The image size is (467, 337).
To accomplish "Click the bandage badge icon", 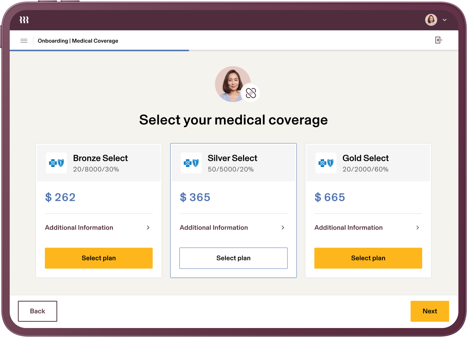I will pyautogui.click(x=251, y=93).
